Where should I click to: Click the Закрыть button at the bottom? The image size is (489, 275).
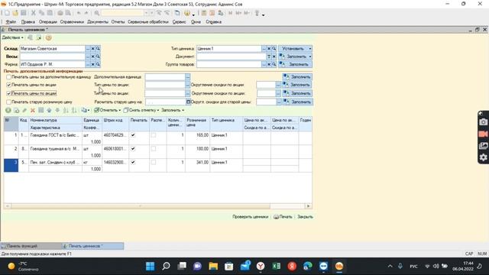(305, 217)
